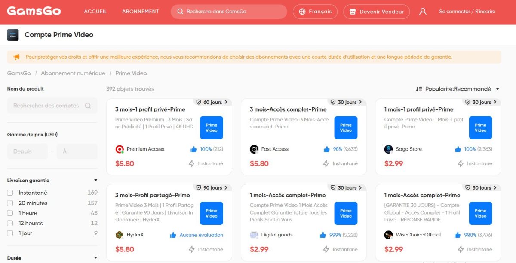Open the 1 mois-1 profil privé-Prime title
The height and width of the screenshot is (263, 516).
pyautogui.click(x=419, y=109)
